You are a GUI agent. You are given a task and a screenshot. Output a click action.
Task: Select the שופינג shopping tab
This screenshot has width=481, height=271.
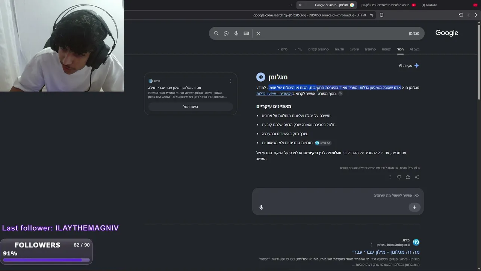click(x=354, y=49)
